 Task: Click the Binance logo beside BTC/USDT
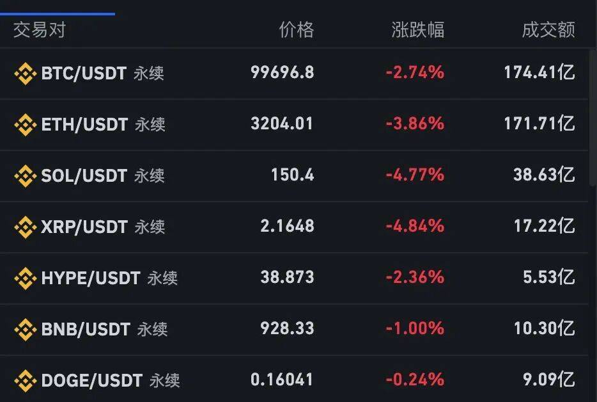pyautogui.click(x=26, y=74)
